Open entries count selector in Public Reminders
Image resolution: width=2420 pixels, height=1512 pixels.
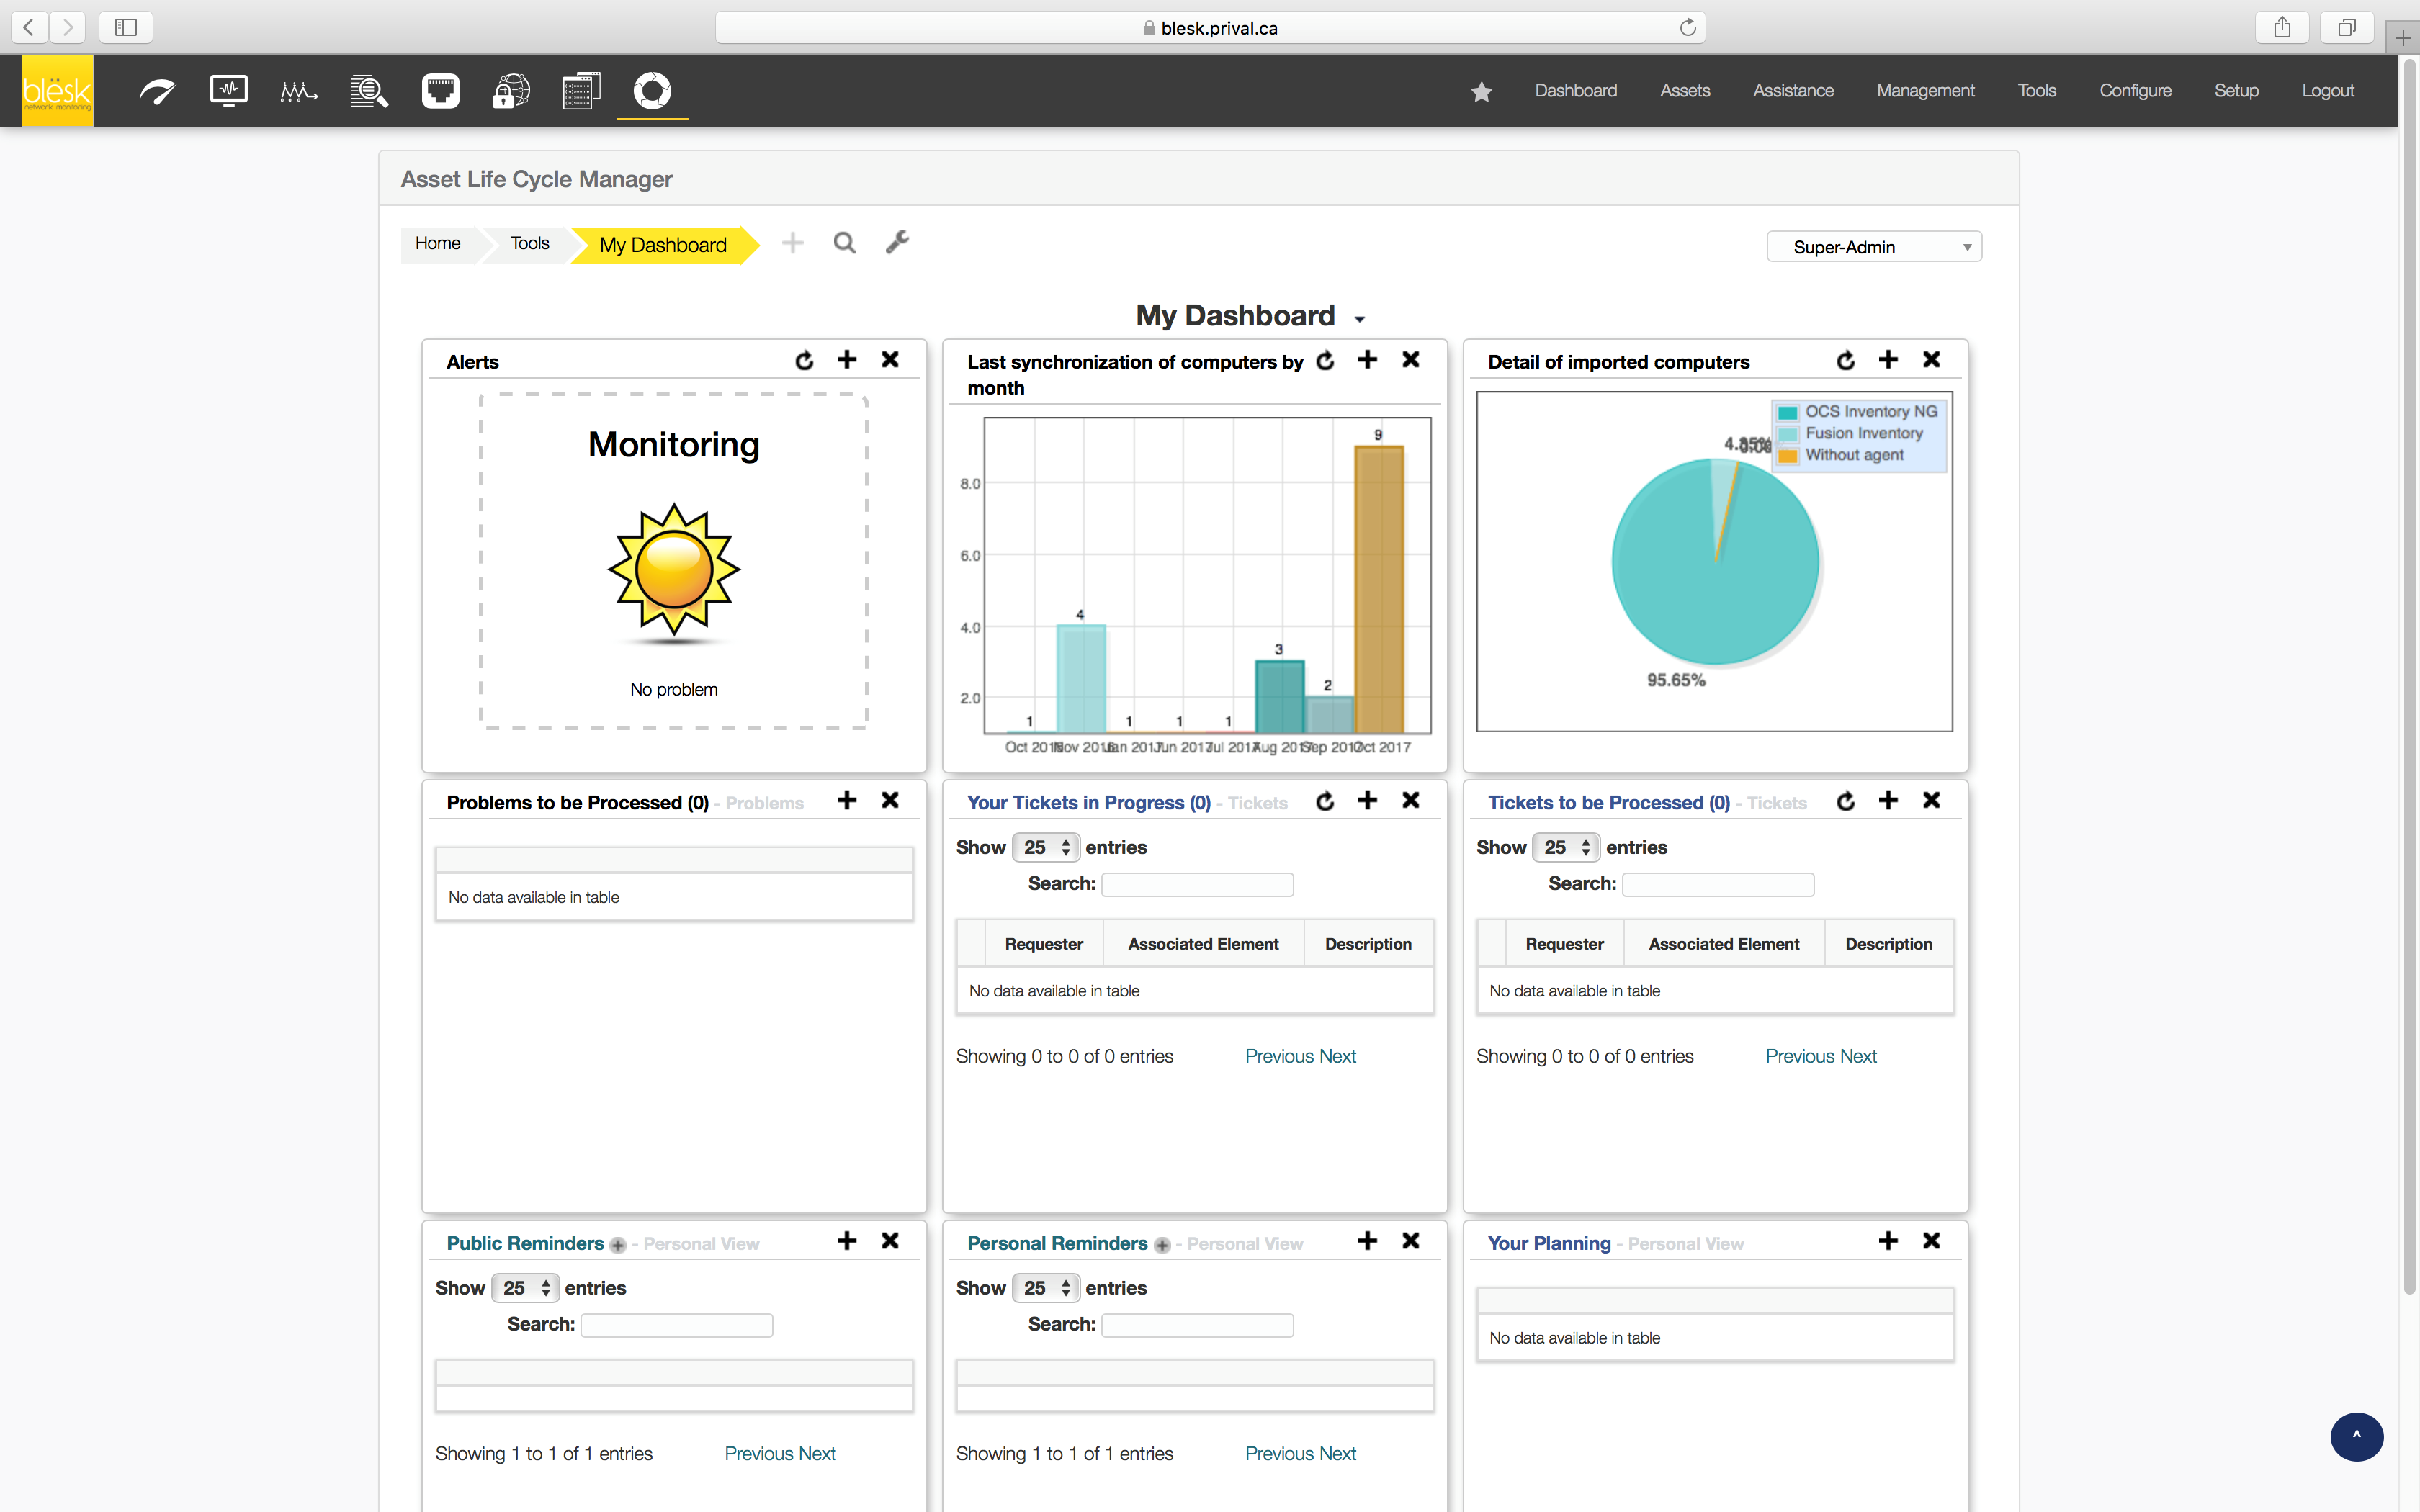click(525, 1288)
